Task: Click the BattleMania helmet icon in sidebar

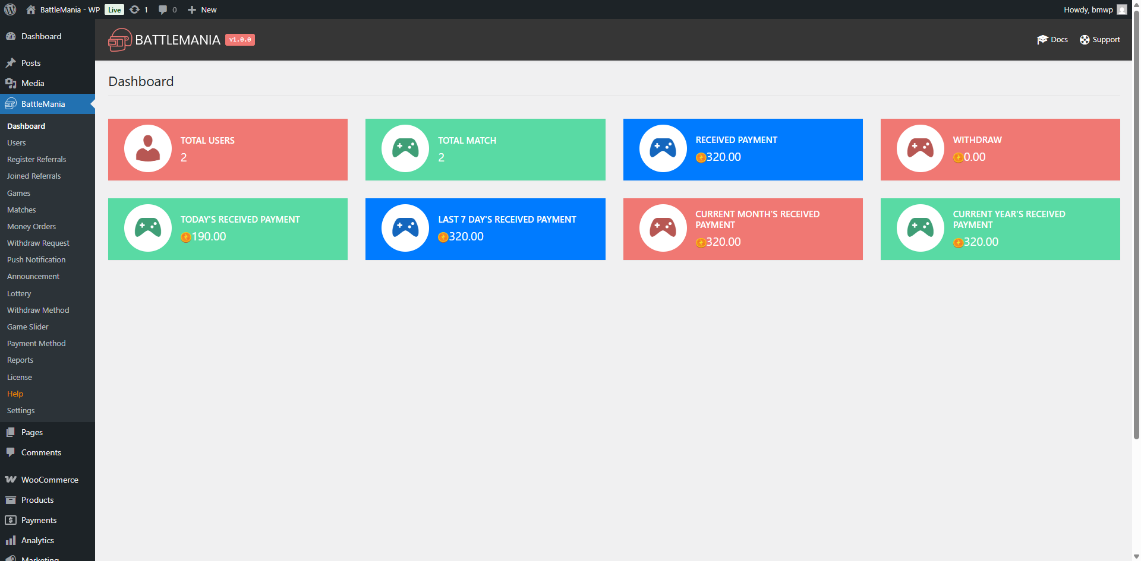Action: 11,104
